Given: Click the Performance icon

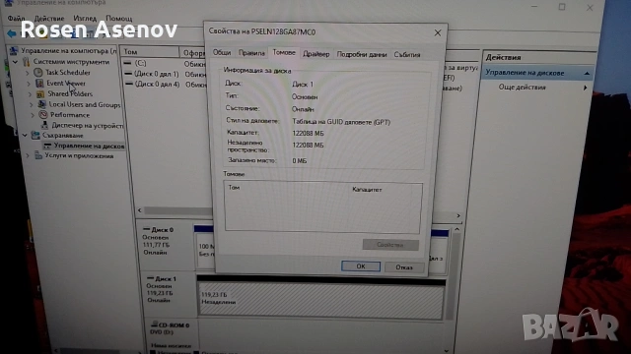Looking at the screenshot, I should click(43, 115).
